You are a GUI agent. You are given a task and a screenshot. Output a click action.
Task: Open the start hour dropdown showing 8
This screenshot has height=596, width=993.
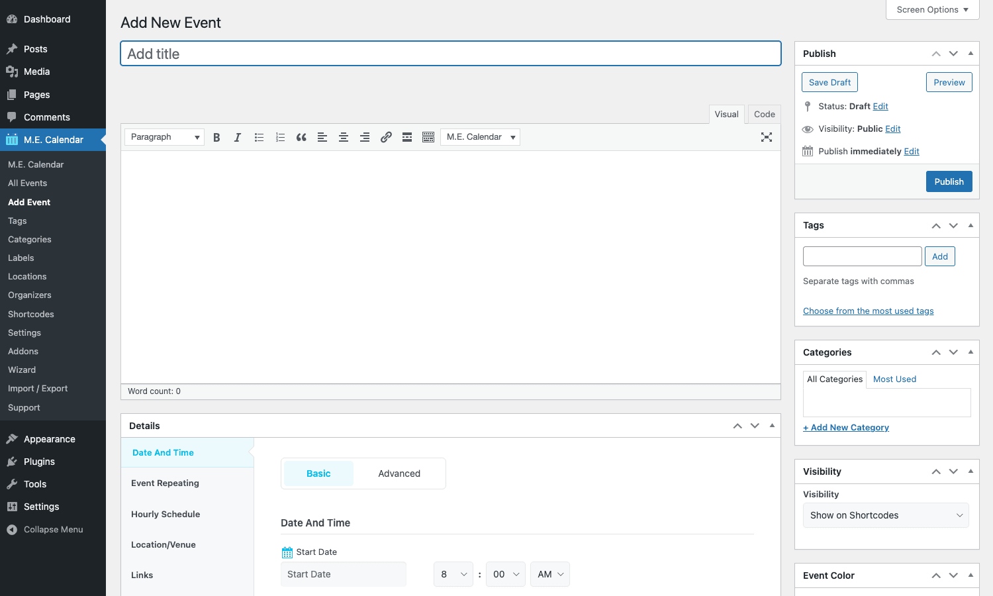click(453, 574)
